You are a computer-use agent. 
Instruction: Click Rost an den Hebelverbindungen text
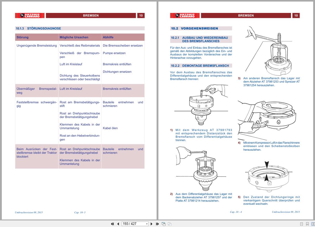pos(80,137)
